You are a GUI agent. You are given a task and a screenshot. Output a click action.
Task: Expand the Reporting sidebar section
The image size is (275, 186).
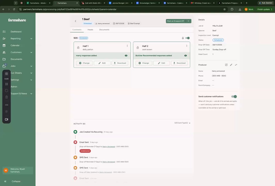[x=17, y=38]
